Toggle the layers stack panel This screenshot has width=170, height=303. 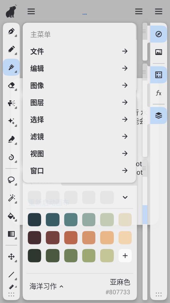(159, 115)
